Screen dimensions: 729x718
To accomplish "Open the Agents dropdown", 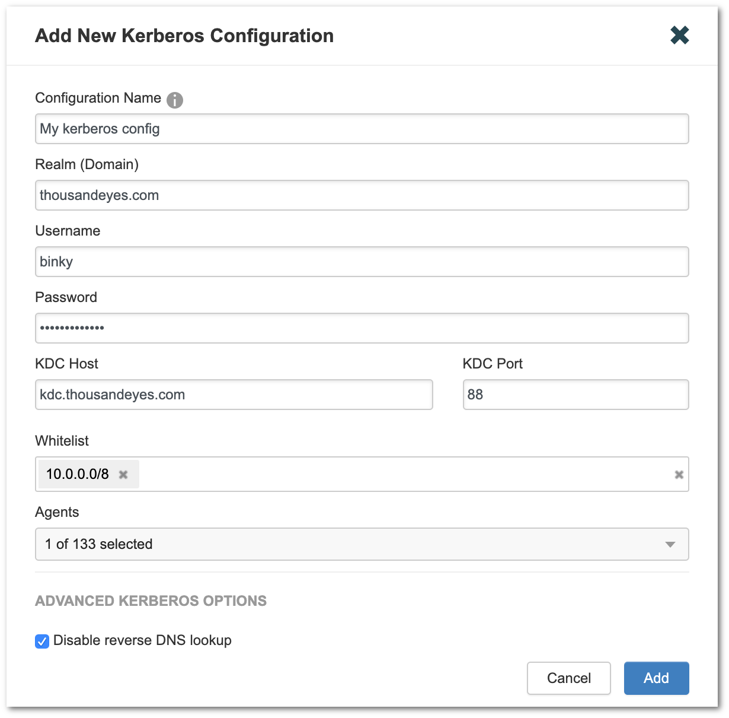I will [x=362, y=544].
